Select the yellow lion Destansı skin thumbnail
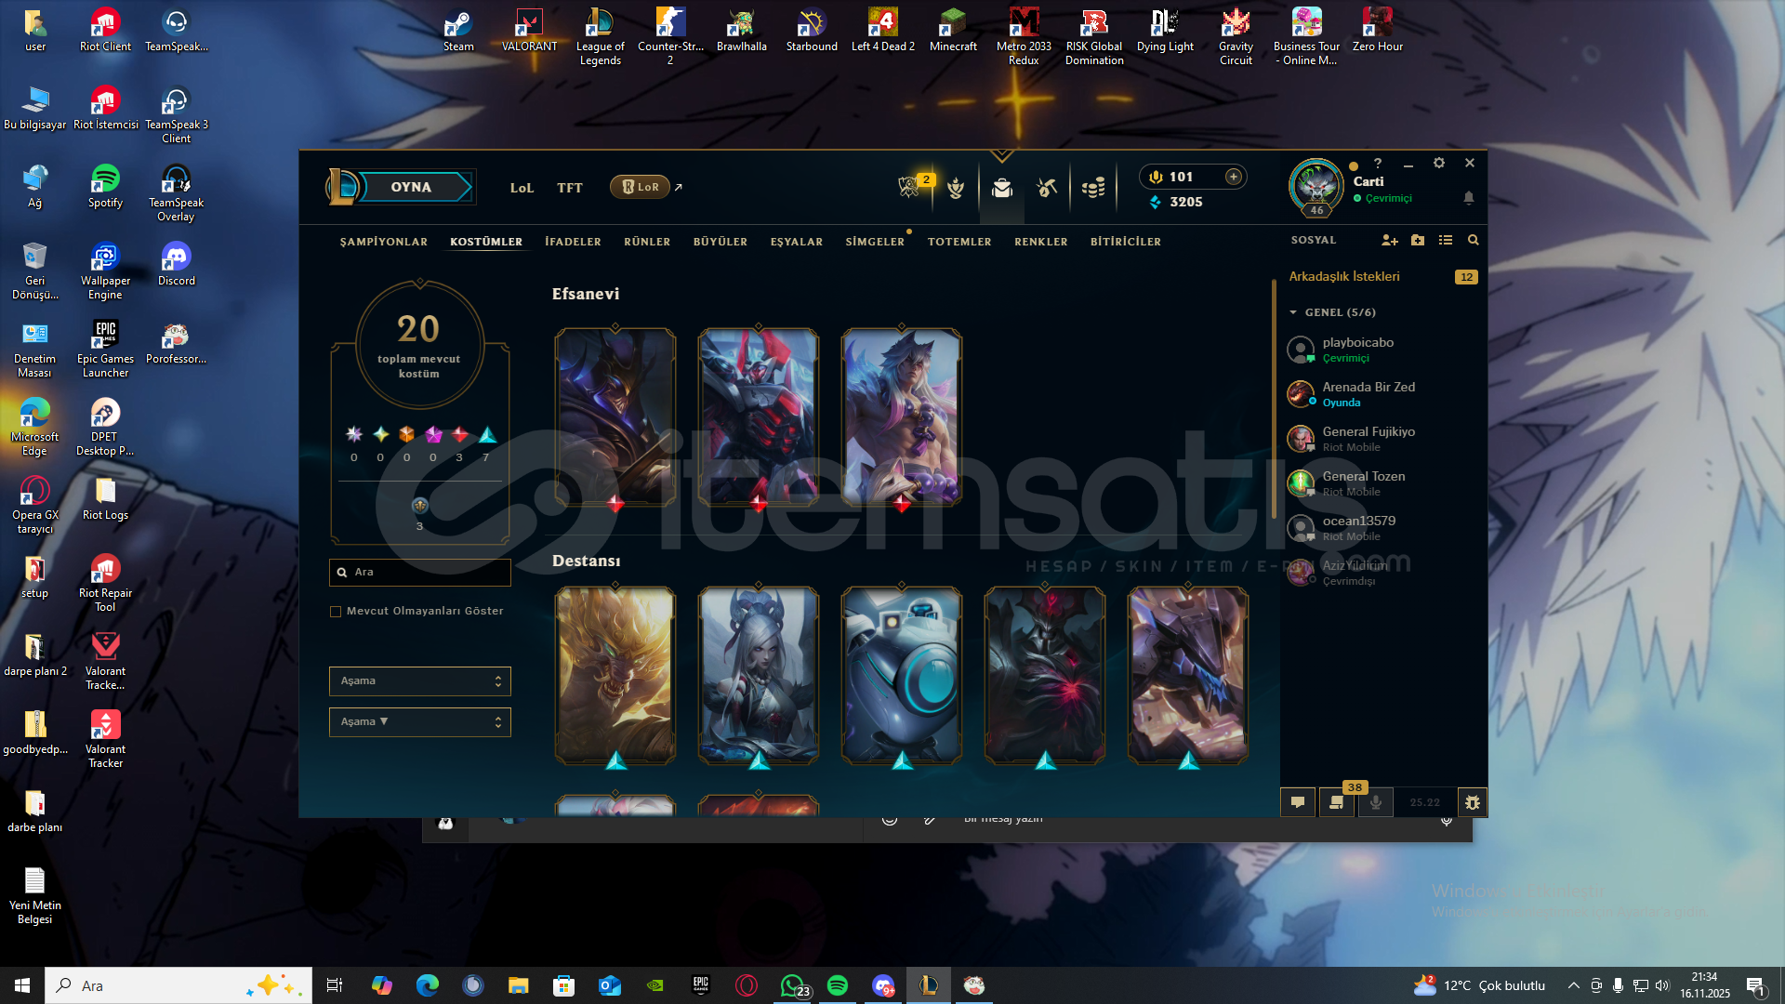 [x=615, y=676]
